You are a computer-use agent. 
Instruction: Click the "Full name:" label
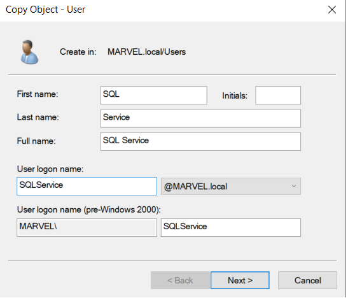[36, 141]
